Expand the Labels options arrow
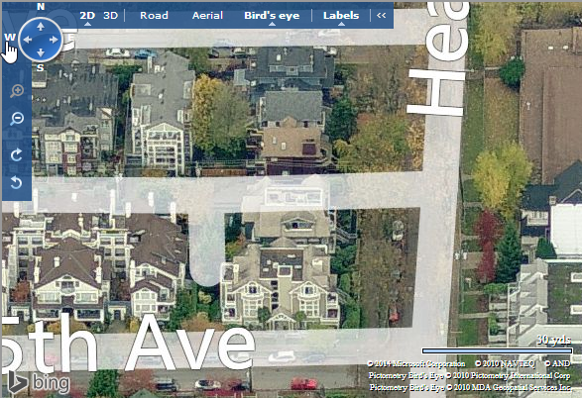582x398 pixels. [341, 24]
